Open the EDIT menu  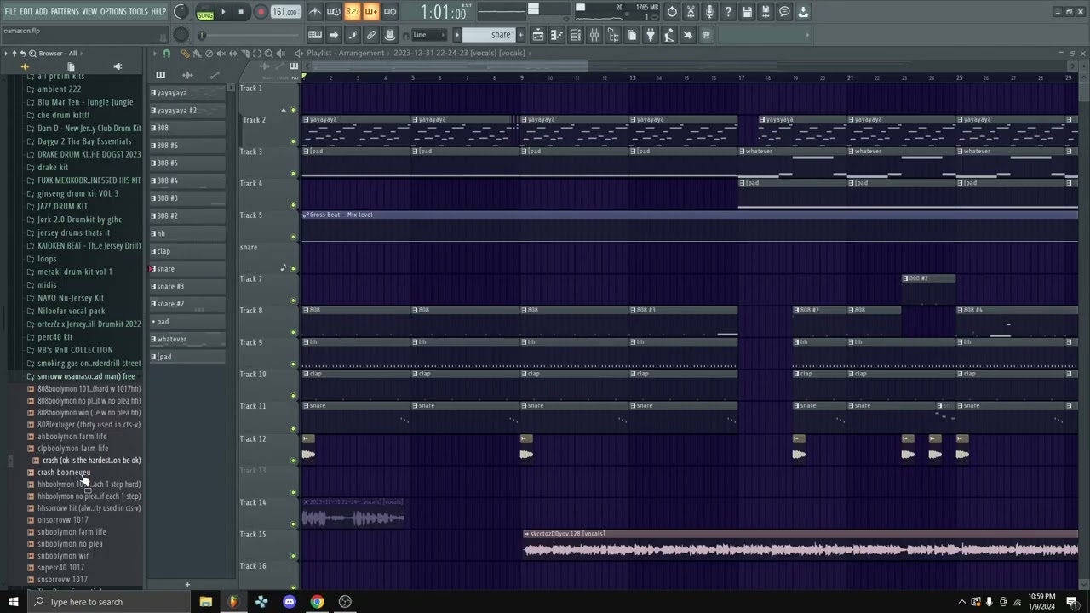click(x=26, y=12)
